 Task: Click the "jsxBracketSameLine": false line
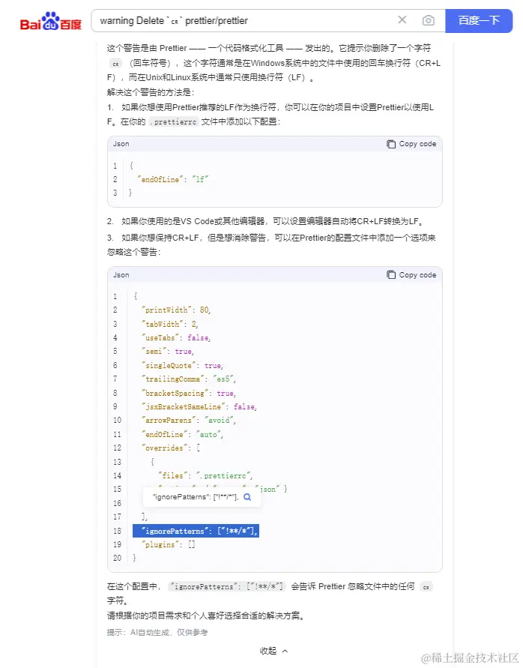tap(199, 406)
